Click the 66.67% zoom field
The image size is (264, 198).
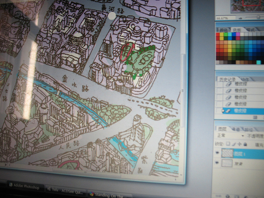[226, 18]
